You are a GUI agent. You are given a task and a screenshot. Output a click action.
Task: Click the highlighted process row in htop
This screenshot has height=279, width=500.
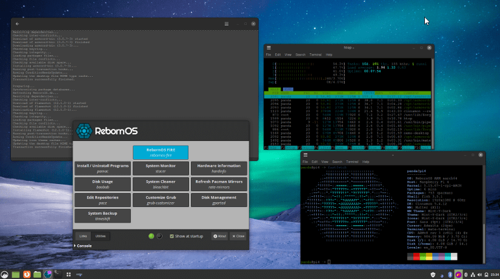tap(348, 96)
